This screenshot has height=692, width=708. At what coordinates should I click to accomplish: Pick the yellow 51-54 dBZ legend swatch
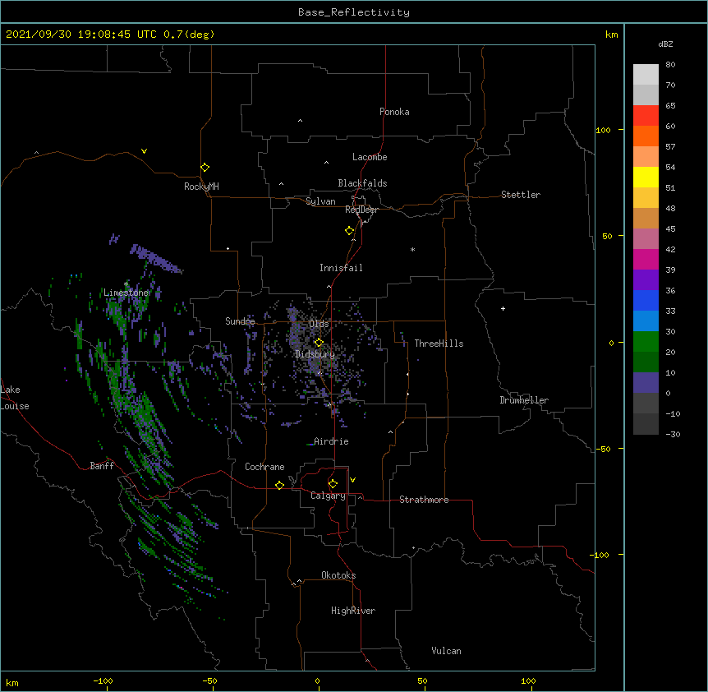point(646,177)
